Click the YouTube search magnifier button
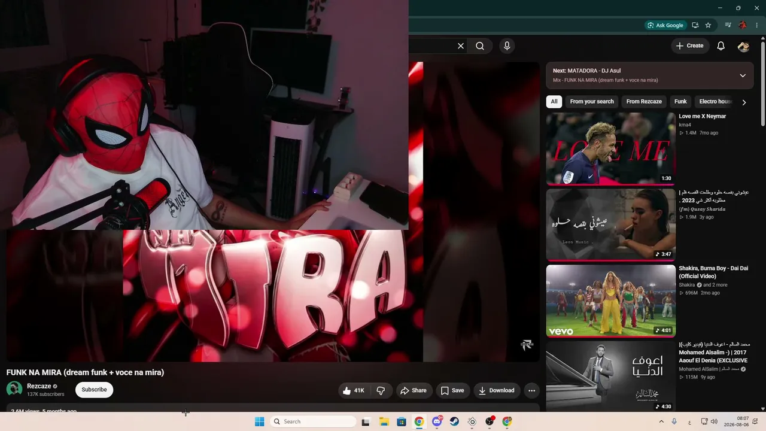Image resolution: width=766 pixels, height=431 pixels. [480, 46]
